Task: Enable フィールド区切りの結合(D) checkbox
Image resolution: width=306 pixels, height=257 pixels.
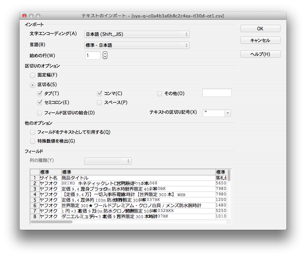Action: pyautogui.click(x=40, y=113)
